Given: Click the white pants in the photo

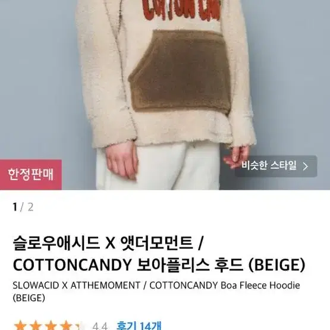Looking at the screenshot, I should (x=158, y=166).
